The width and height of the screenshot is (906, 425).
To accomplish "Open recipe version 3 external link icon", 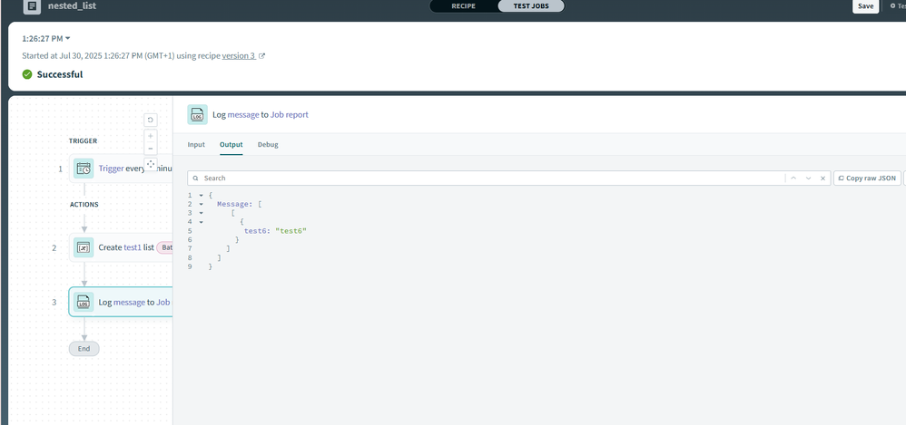I will point(261,56).
